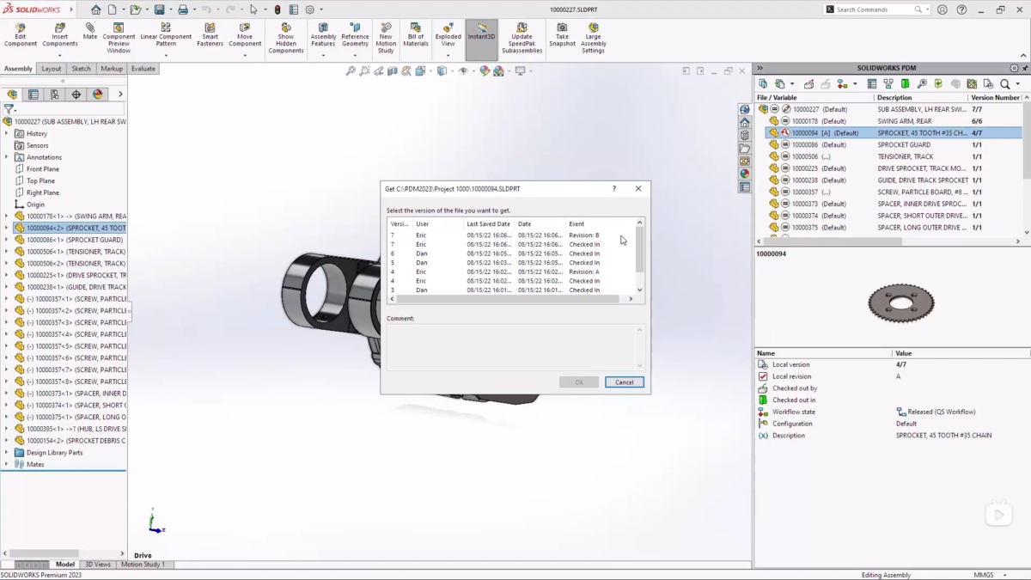Screen dimensions: 1031x580
Task: Expand the Design Library Parts folder
Action: [x=7, y=453]
